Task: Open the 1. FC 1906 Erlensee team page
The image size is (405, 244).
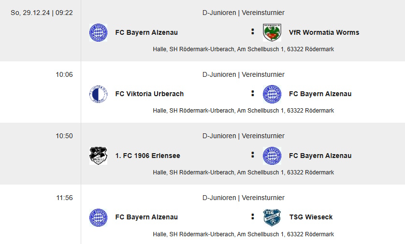Action: pos(147,156)
